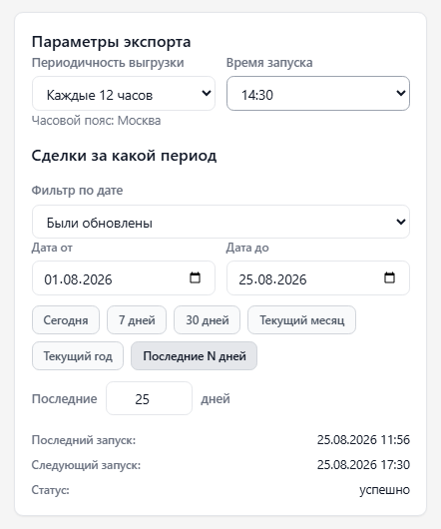Open the calendar icon in Дата от

tap(195, 277)
